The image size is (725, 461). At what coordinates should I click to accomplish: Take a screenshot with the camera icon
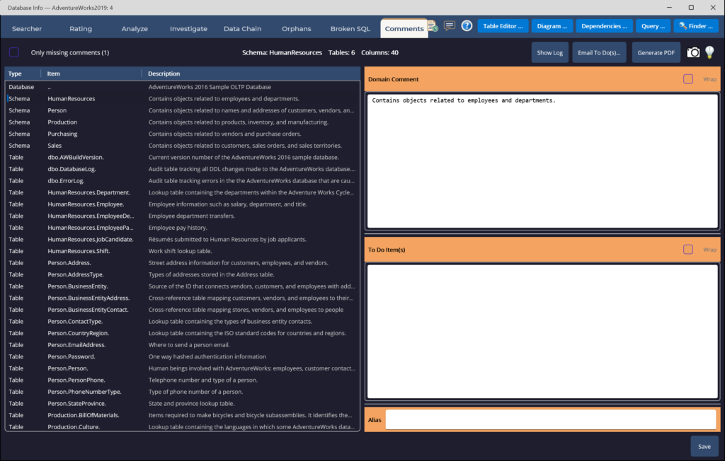(x=692, y=52)
